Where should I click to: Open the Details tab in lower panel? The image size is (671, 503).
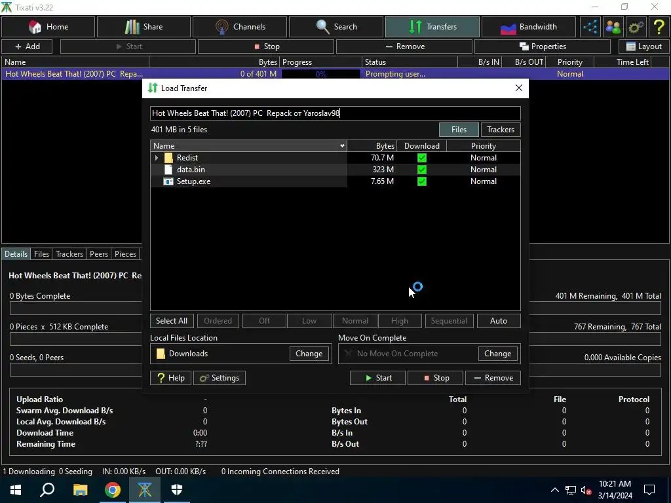click(x=16, y=254)
